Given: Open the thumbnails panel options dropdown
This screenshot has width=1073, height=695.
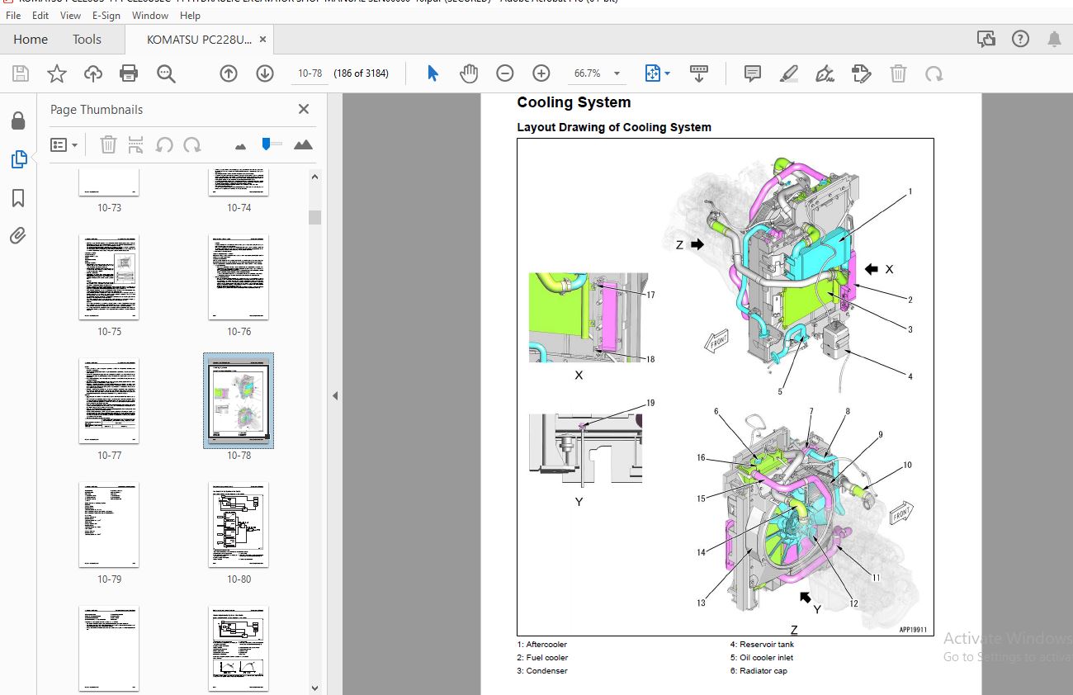Looking at the screenshot, I should tap(64, 145).
